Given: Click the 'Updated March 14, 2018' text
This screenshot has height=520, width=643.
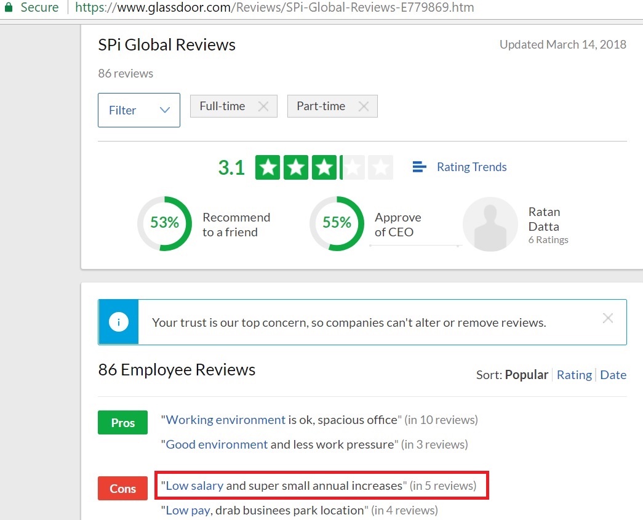Looking at the screenshot, I should (x=562, y=44).
